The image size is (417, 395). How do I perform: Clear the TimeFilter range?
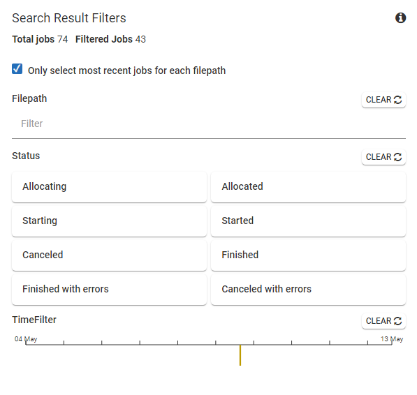click(x=383, y=321)
